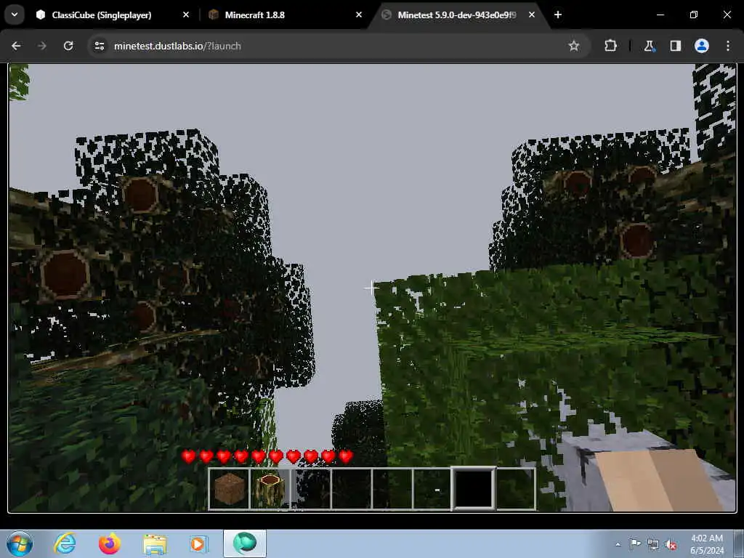Screen dimensions: 744x558
Task: Open Windows Media Player taskbar icon
Action: click(x=199, y=543)
